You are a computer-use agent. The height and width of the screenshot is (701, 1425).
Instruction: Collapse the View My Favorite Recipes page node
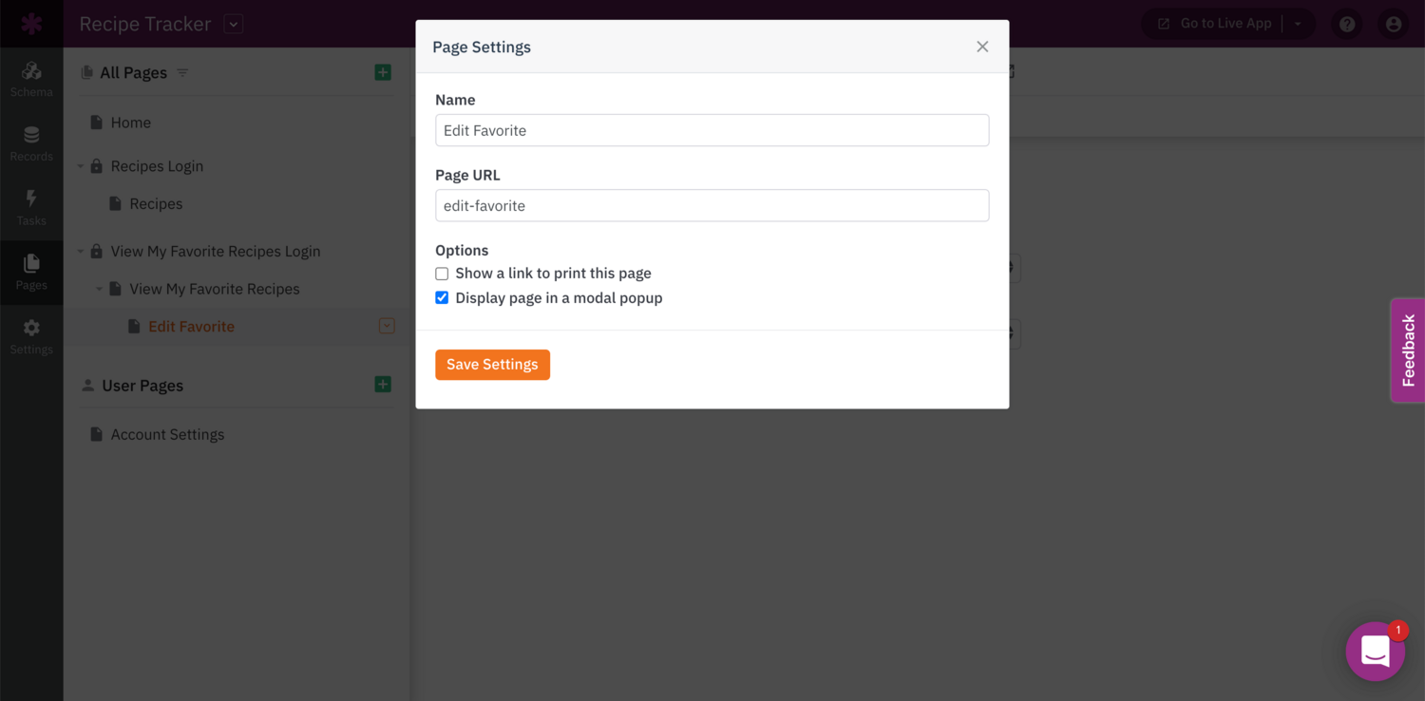[99, 289]
